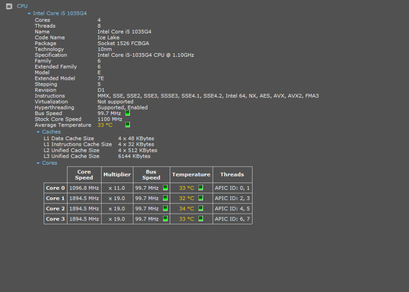Click the green graph icon beside Bus Speed 99.7 MHz

click(127, 113)
